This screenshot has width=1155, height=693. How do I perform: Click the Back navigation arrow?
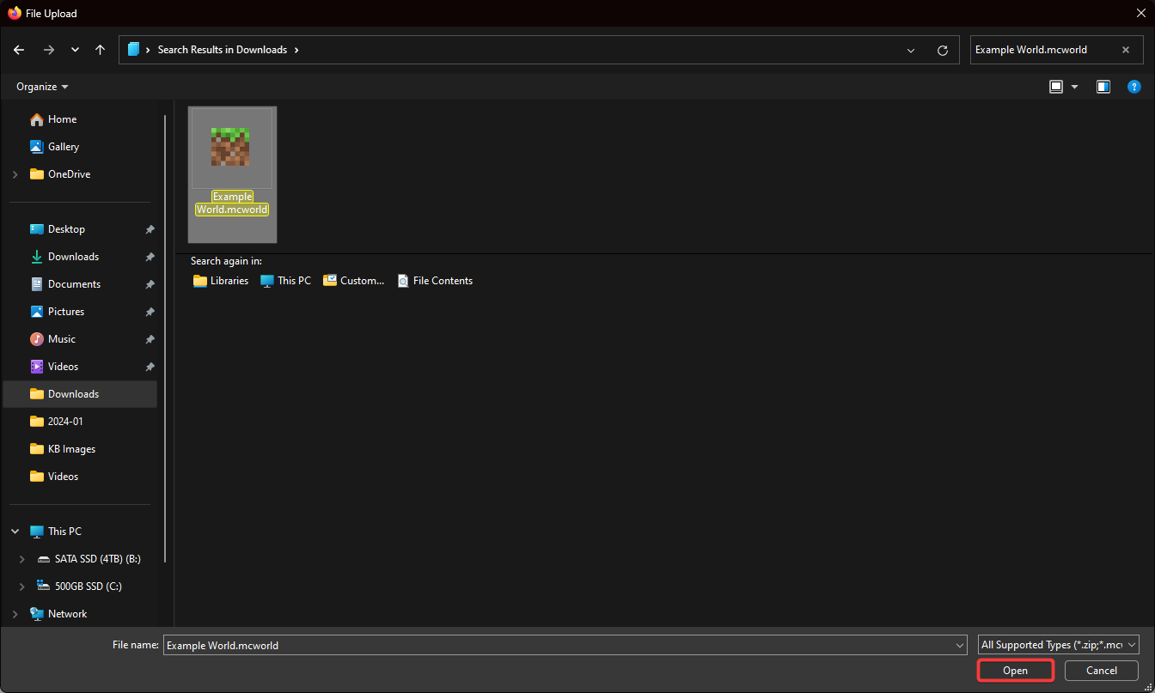[x=19, y=50]
